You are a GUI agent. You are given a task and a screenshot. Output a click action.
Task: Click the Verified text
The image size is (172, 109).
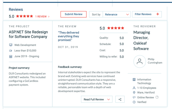pyautogui.click(x=142, y=102)
